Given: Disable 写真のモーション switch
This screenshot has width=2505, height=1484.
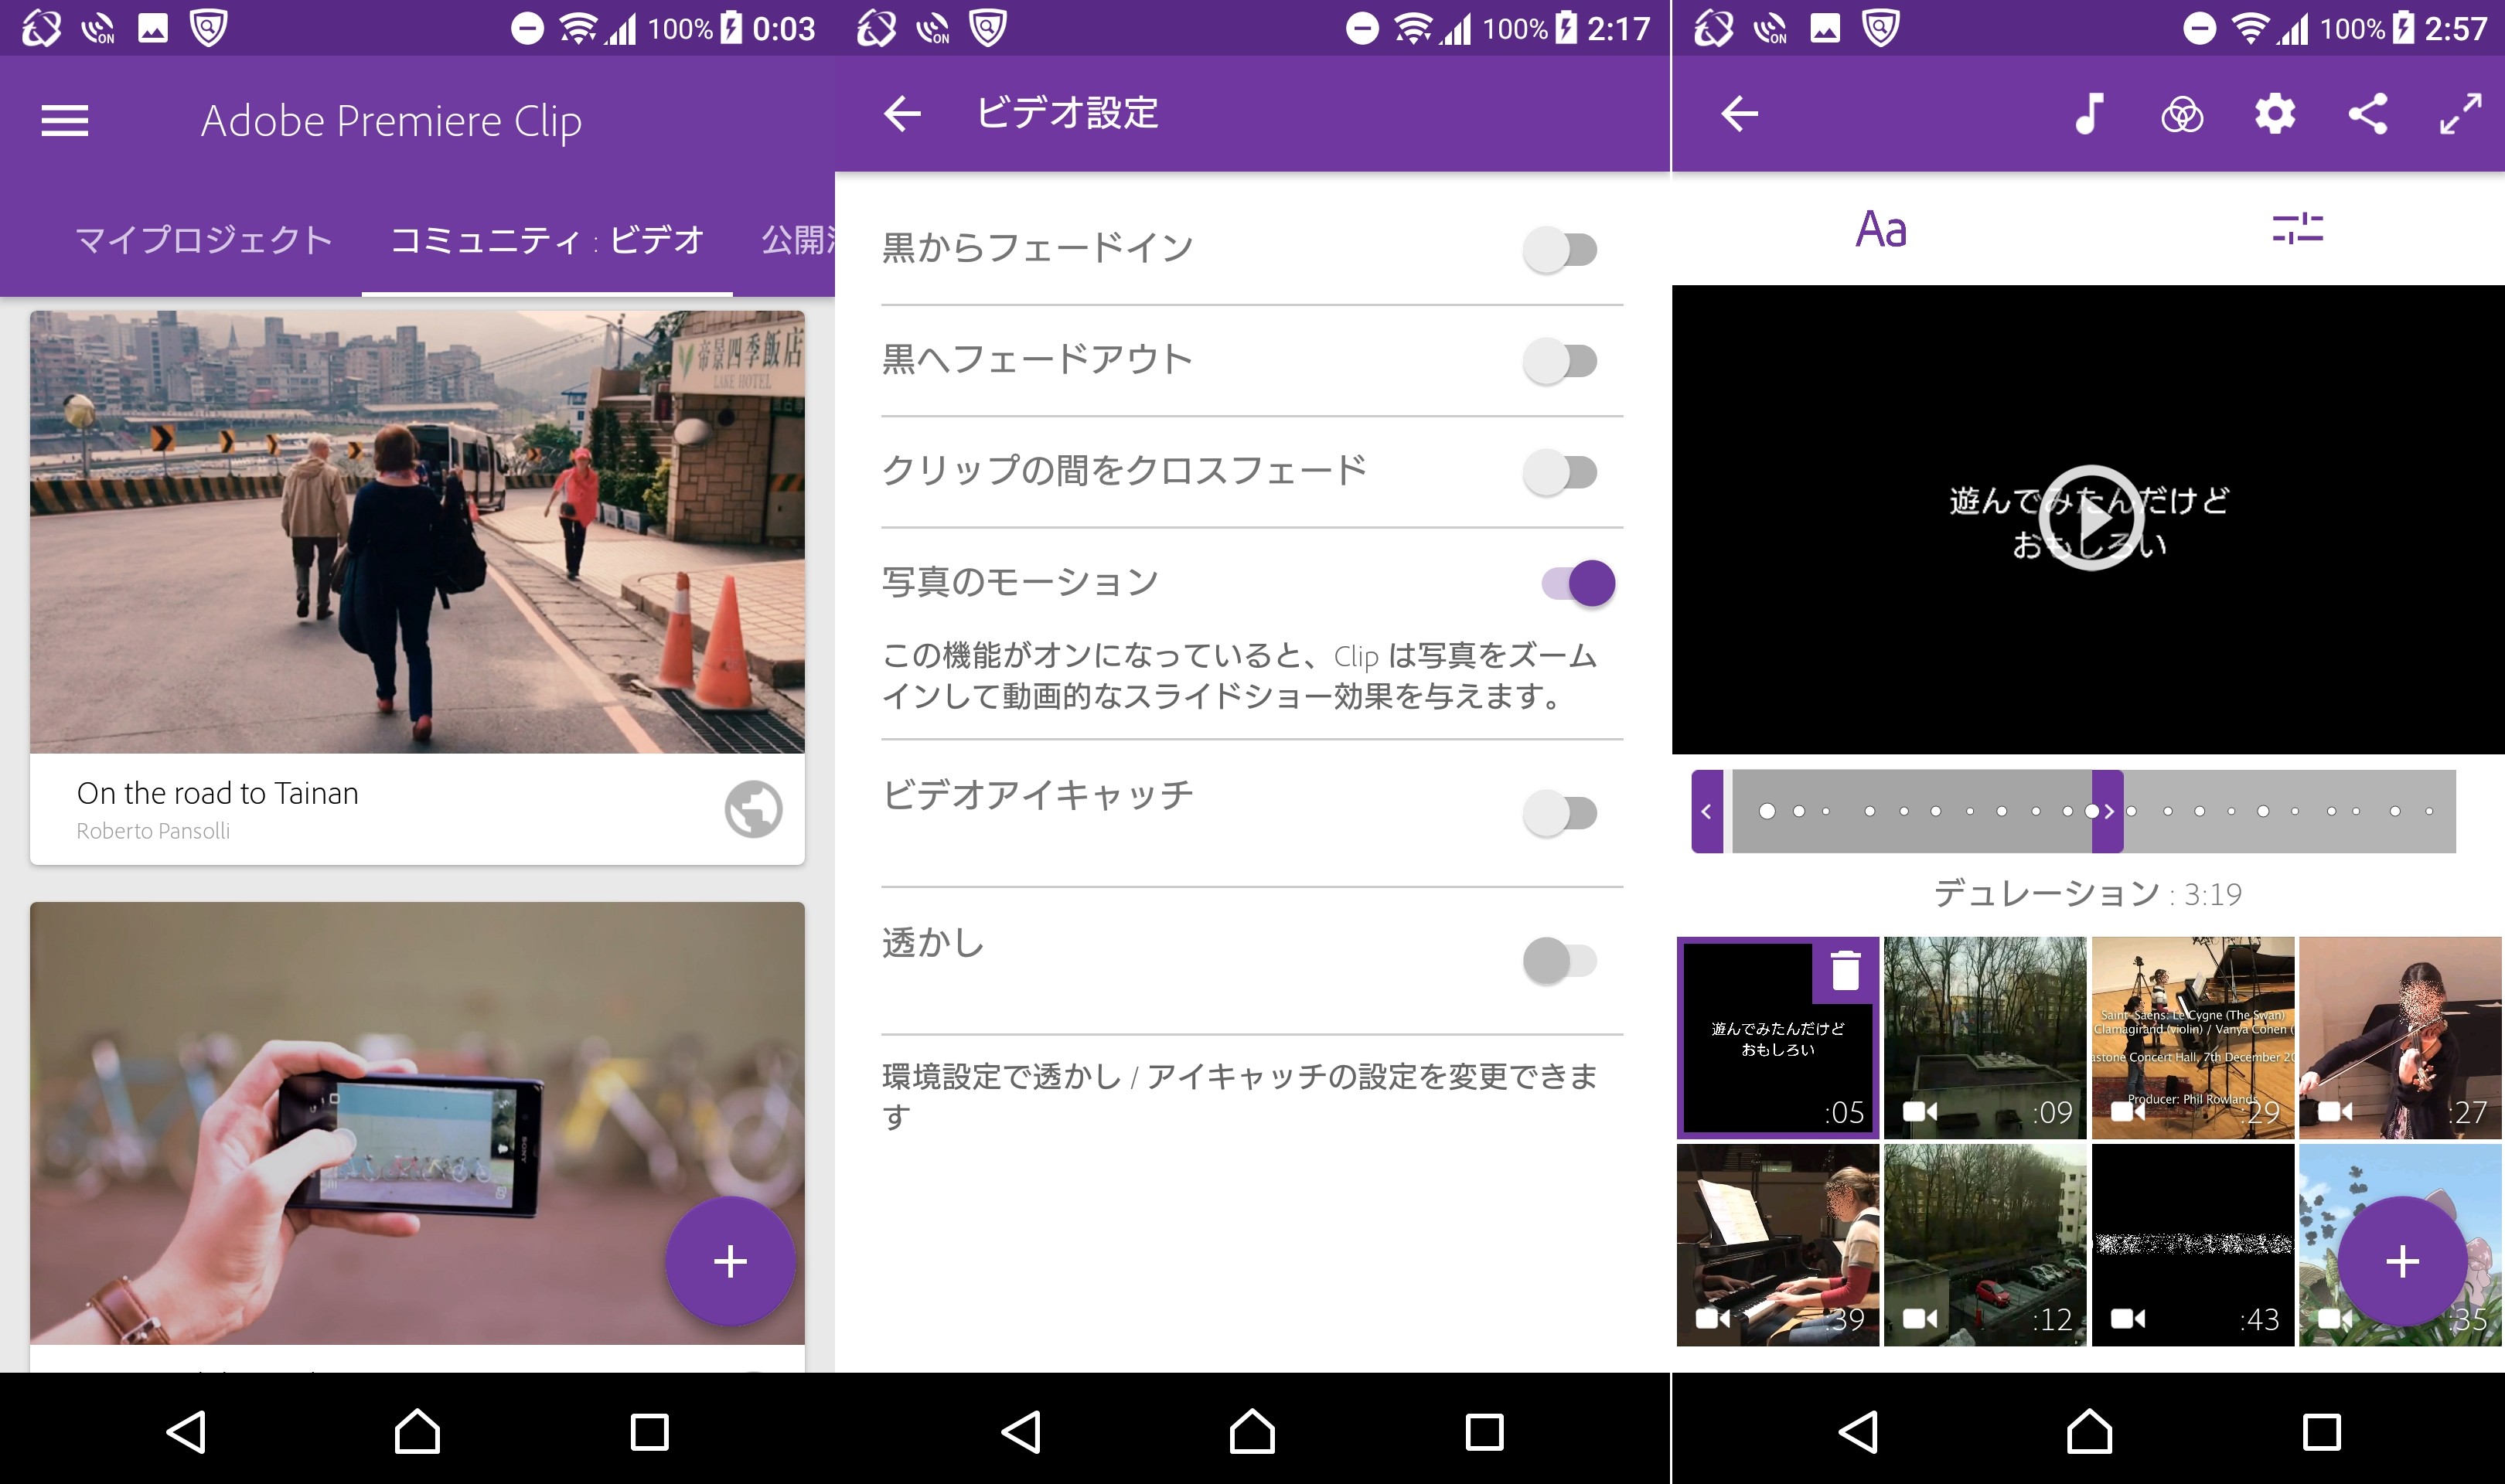Looking at the screenshot, I should pos(1578,583).
